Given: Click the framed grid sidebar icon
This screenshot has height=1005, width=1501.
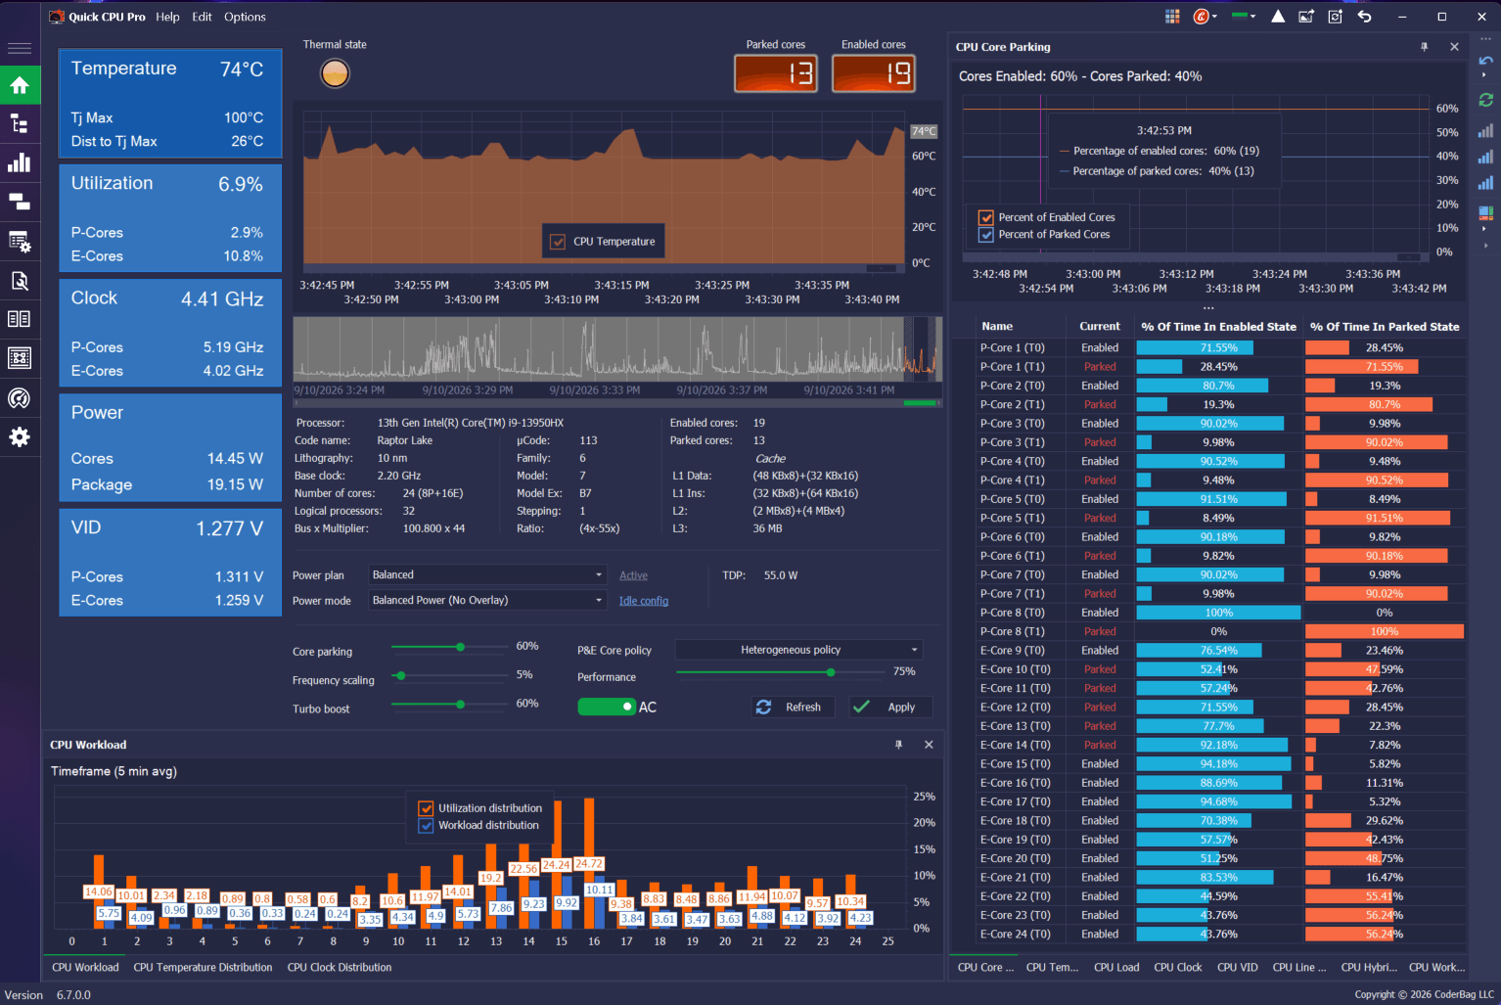Looking at the screenshot, I should pyautogui.click(x=20, y=358).
